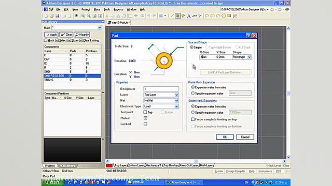332x186 pixels.
Task: Click the New document toolbar icon
Action: coord(46,16)
